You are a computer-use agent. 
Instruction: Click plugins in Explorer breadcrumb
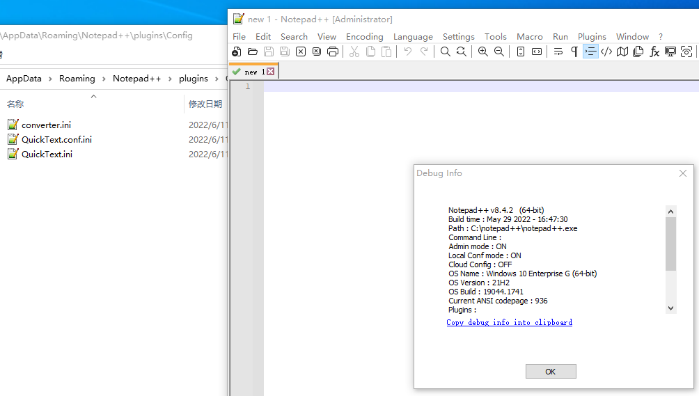coord(194,79)
